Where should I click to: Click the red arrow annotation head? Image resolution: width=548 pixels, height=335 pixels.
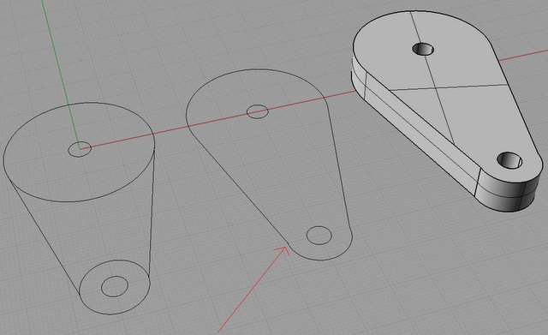(x=283, y=250)
